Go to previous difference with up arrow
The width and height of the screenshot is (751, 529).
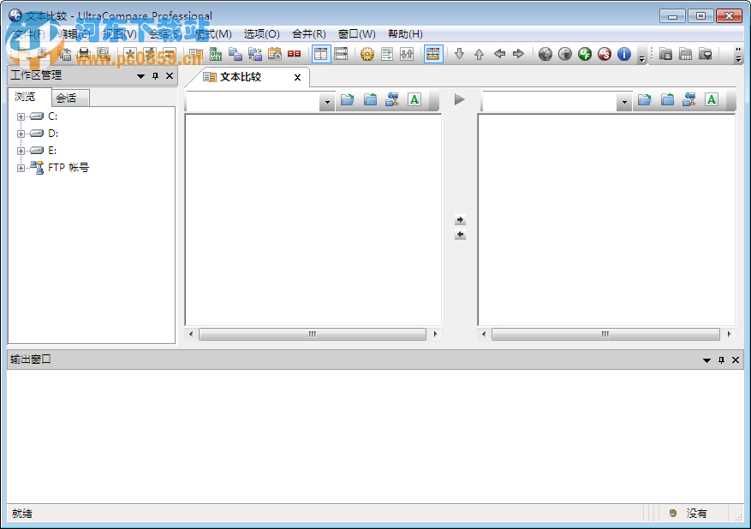tap(479, 54)
